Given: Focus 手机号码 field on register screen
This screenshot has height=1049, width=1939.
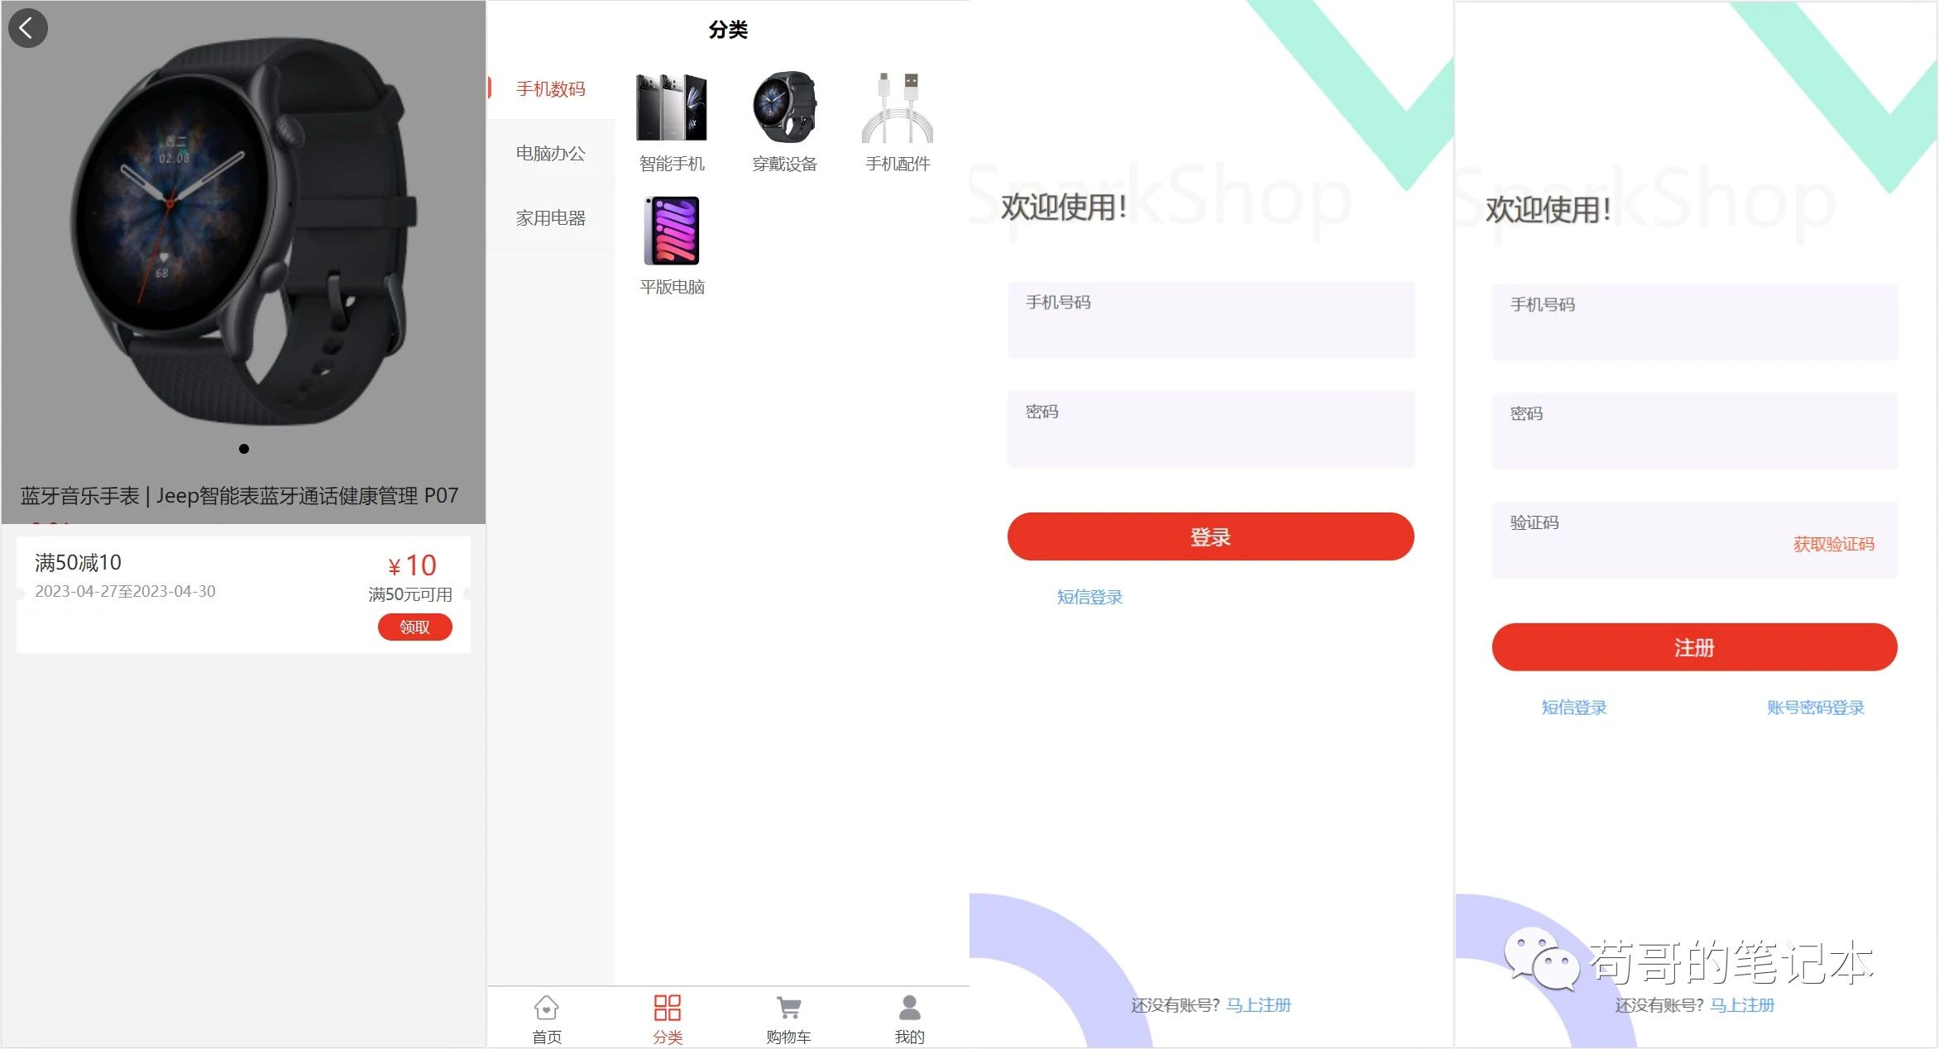Looking at the screenshot, I should [x=1695, y=322].
